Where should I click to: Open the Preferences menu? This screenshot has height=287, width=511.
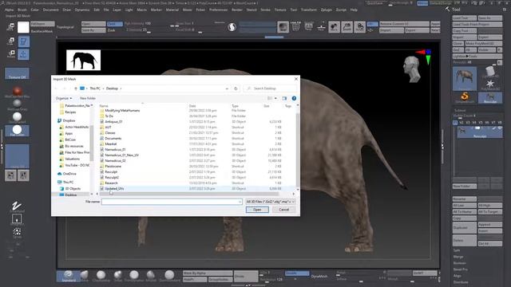(218, 10)
